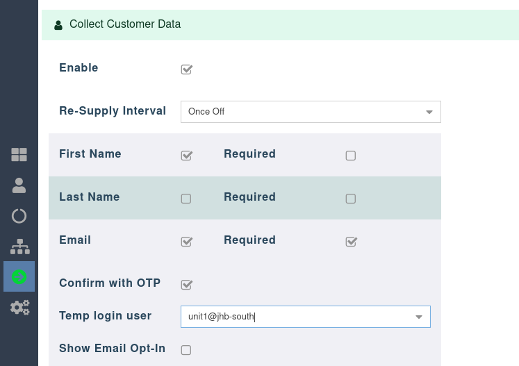
Task: Open the dashboard grid icon in sidebar
Action: click(19, 155)
